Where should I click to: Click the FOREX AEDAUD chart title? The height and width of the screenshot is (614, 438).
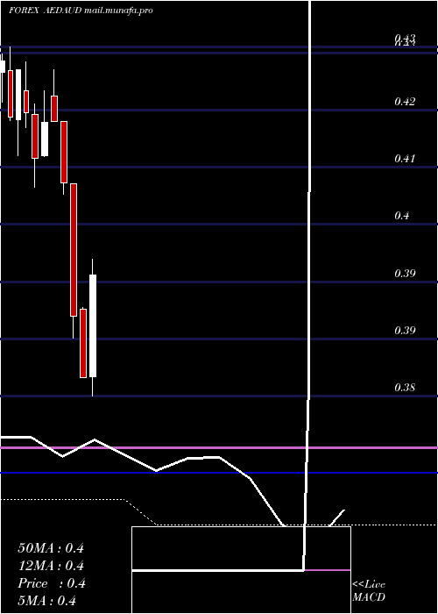pyautogui.click(x=81, y=11)
